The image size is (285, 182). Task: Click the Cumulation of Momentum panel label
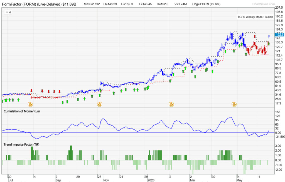click(x=22, y=111)
